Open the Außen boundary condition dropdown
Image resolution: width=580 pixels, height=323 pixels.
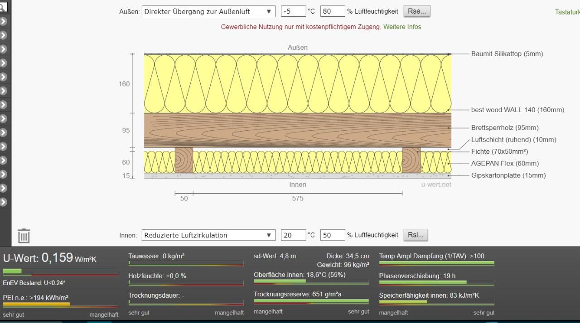click(208, 12)
